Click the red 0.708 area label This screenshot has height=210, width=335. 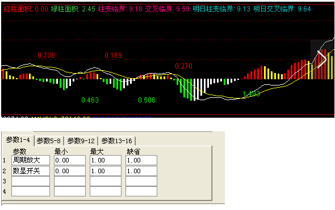[x=47, y=55]
